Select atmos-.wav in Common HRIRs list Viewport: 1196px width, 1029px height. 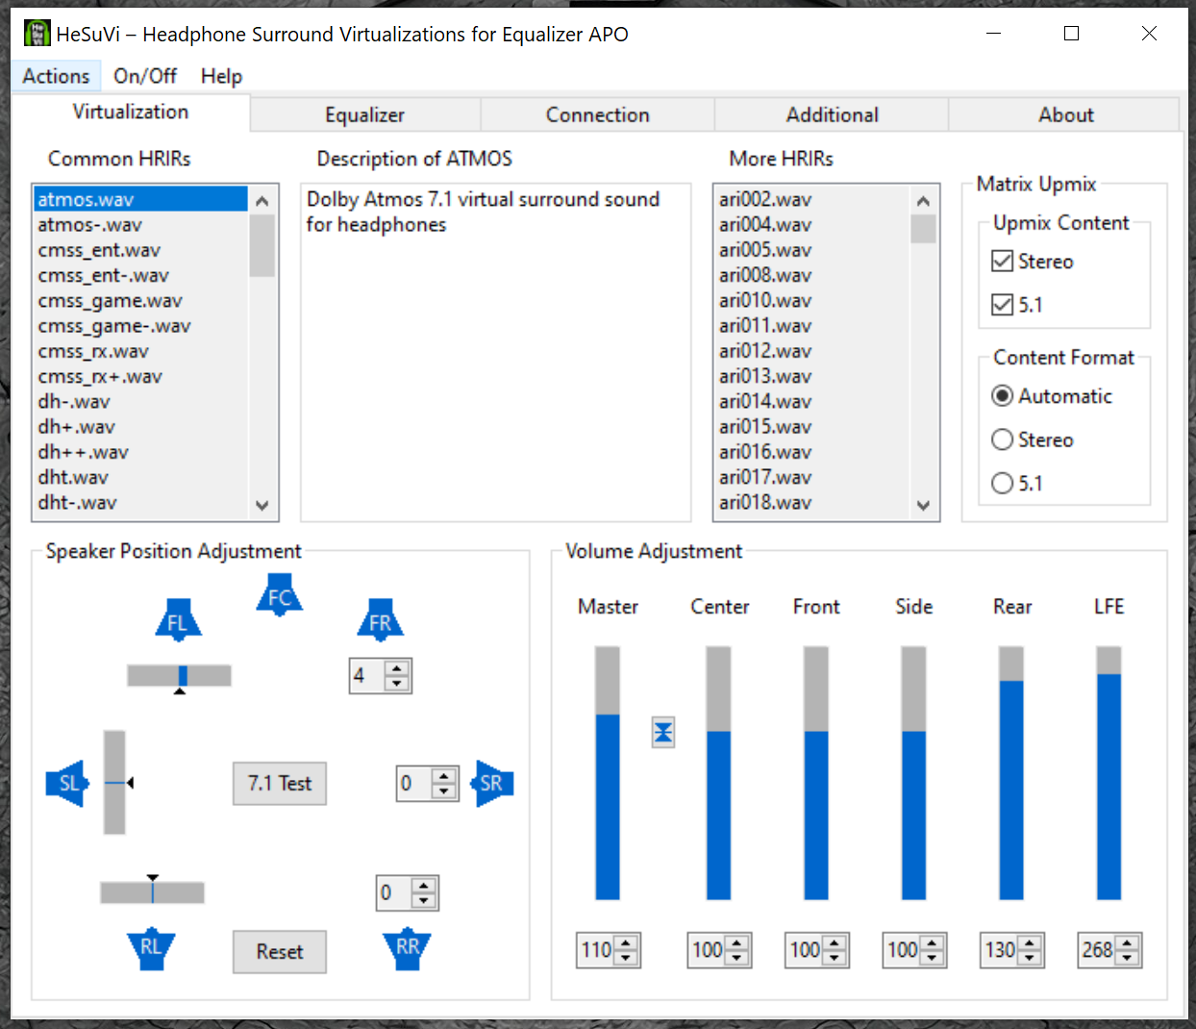tap(141, 224)
